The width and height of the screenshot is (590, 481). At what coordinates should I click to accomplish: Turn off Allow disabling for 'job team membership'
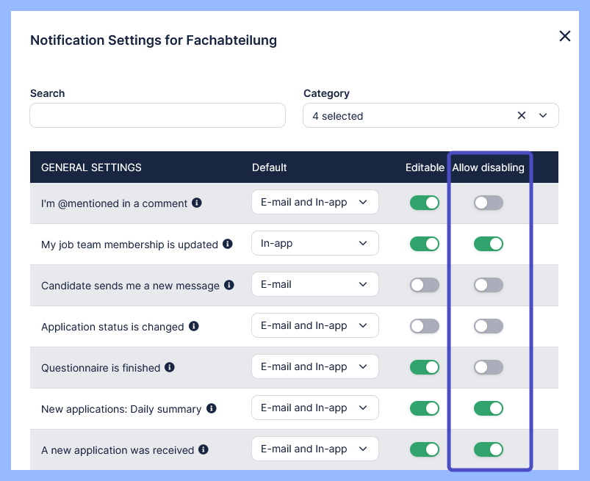click(489, 244)
